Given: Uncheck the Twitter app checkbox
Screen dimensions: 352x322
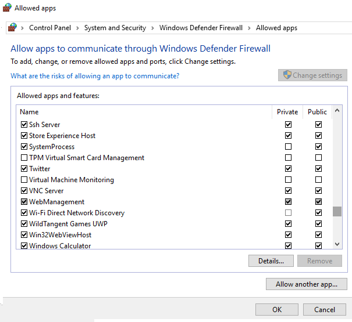Looking at the screenshot, I should (24, 169).
